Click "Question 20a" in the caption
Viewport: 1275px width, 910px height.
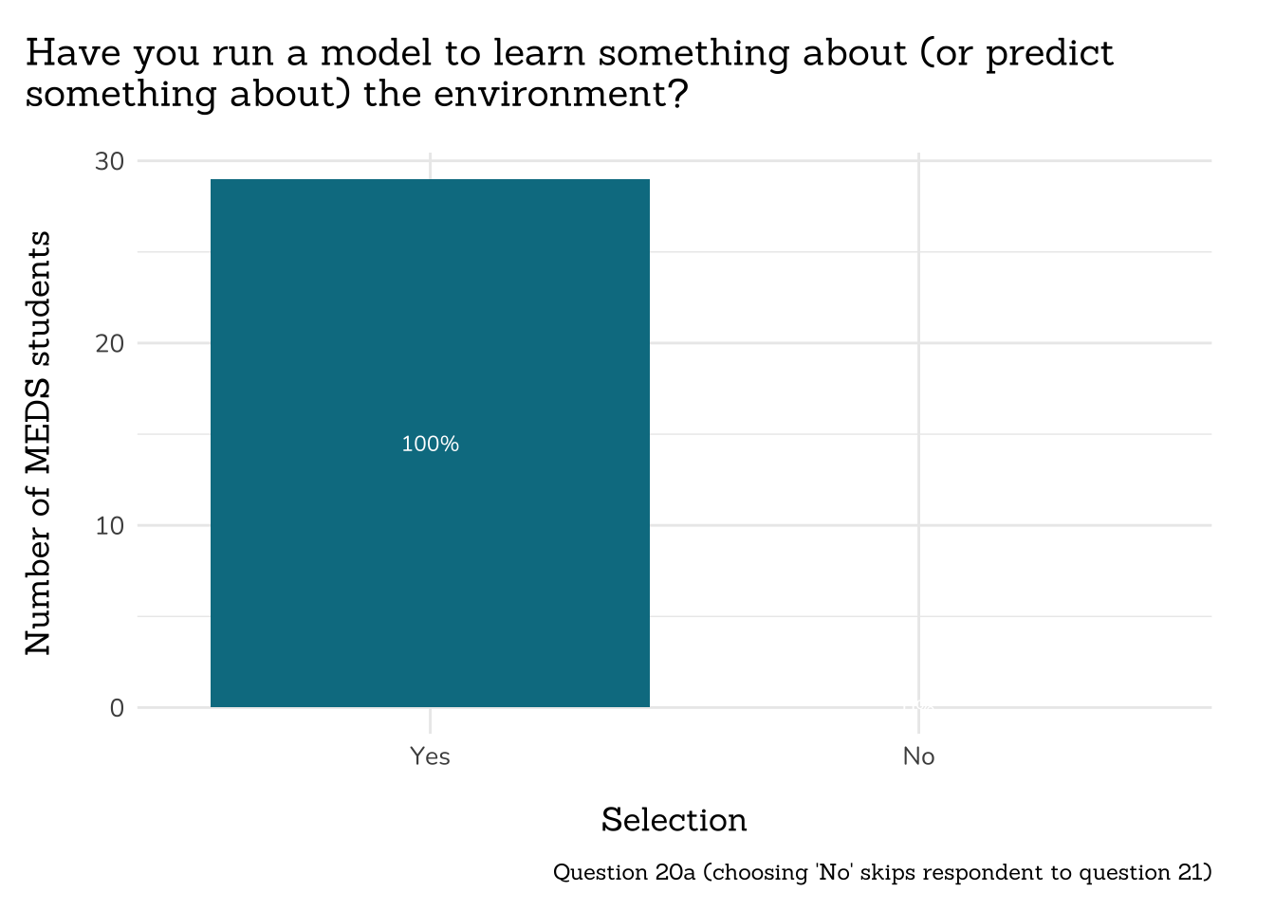[624, 872]
